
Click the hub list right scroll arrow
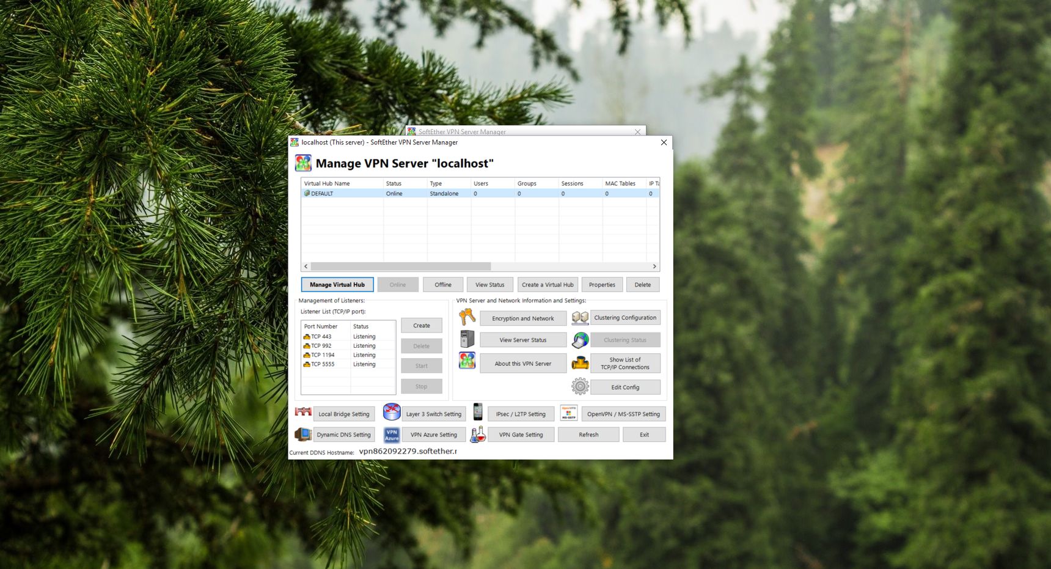[654, 266]
